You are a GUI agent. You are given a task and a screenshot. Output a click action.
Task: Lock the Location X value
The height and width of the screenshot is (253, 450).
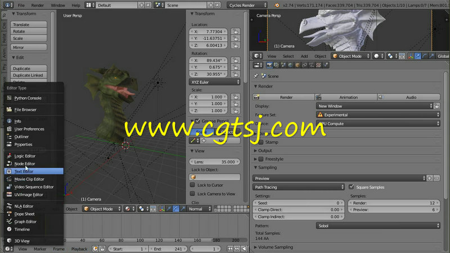236,31
